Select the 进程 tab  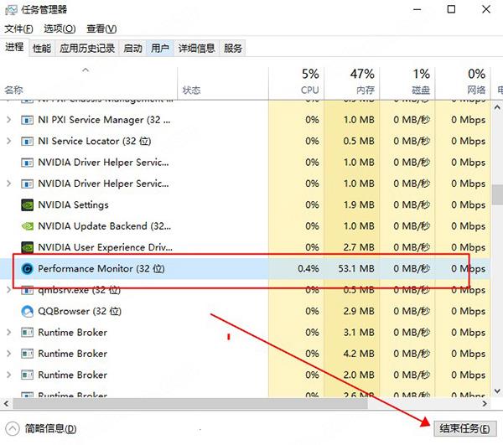[x=14, y=47]
